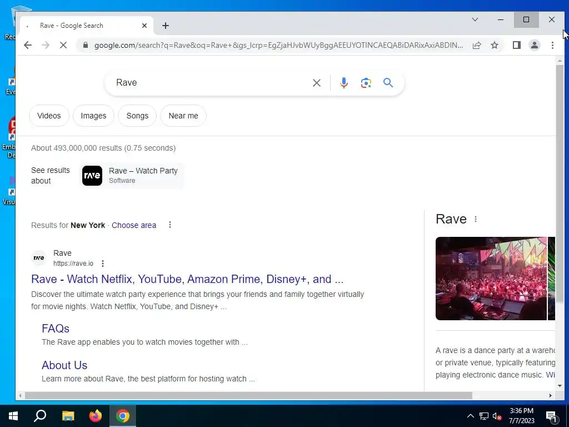Open result options beside rave.io URL
Screen dimensions: 569x427
[x=103, y=264]
